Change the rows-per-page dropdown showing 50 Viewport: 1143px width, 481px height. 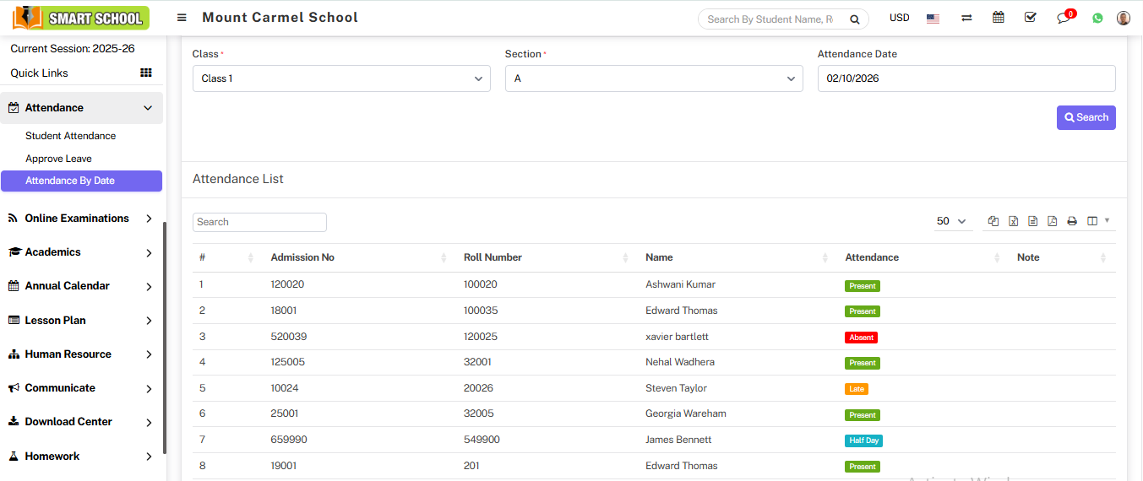click(951, 221)
